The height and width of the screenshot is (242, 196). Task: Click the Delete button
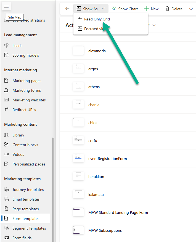[174, 9]
